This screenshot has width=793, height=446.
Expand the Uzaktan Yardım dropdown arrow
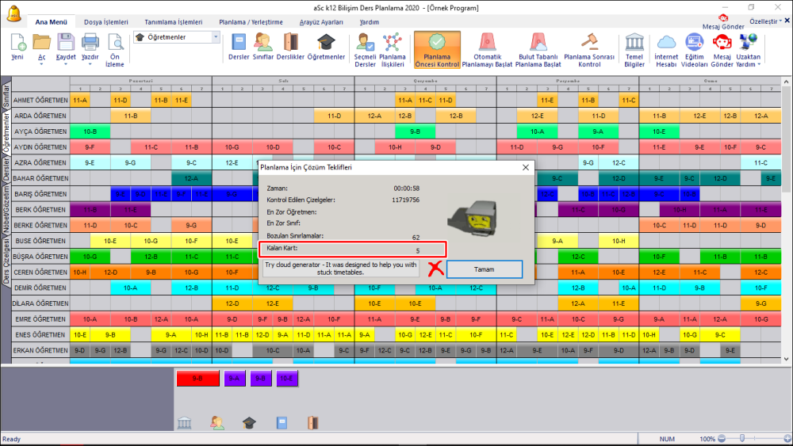(759, 64)
